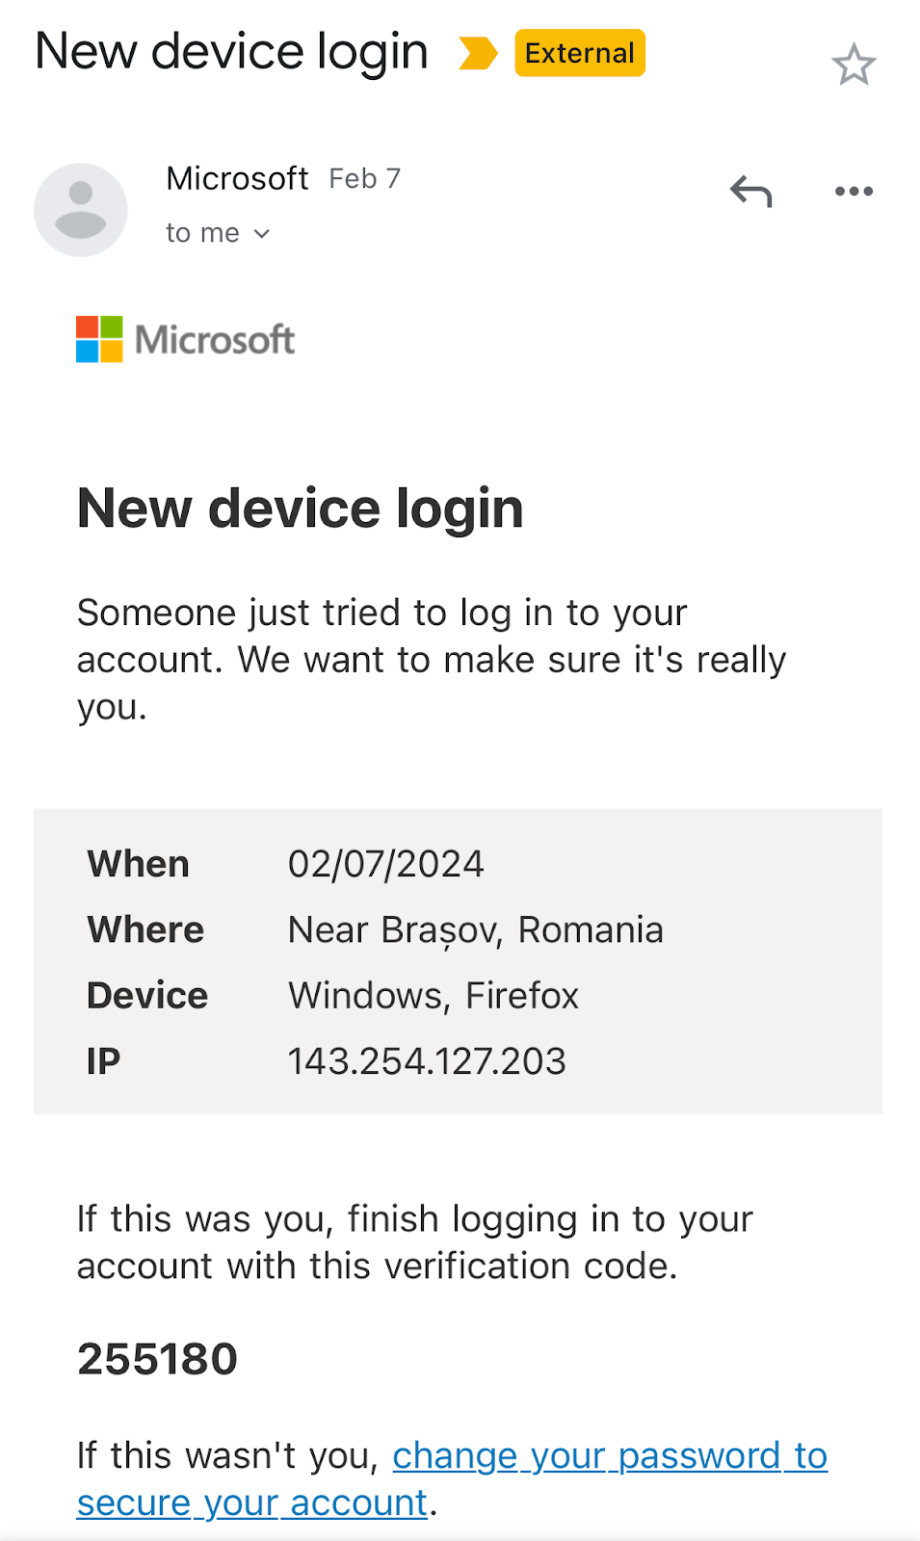The width and height of the screenshot is (920, 1541).
Task: Click 'secure your account' link text
Action: click(x=250, y=1502)
